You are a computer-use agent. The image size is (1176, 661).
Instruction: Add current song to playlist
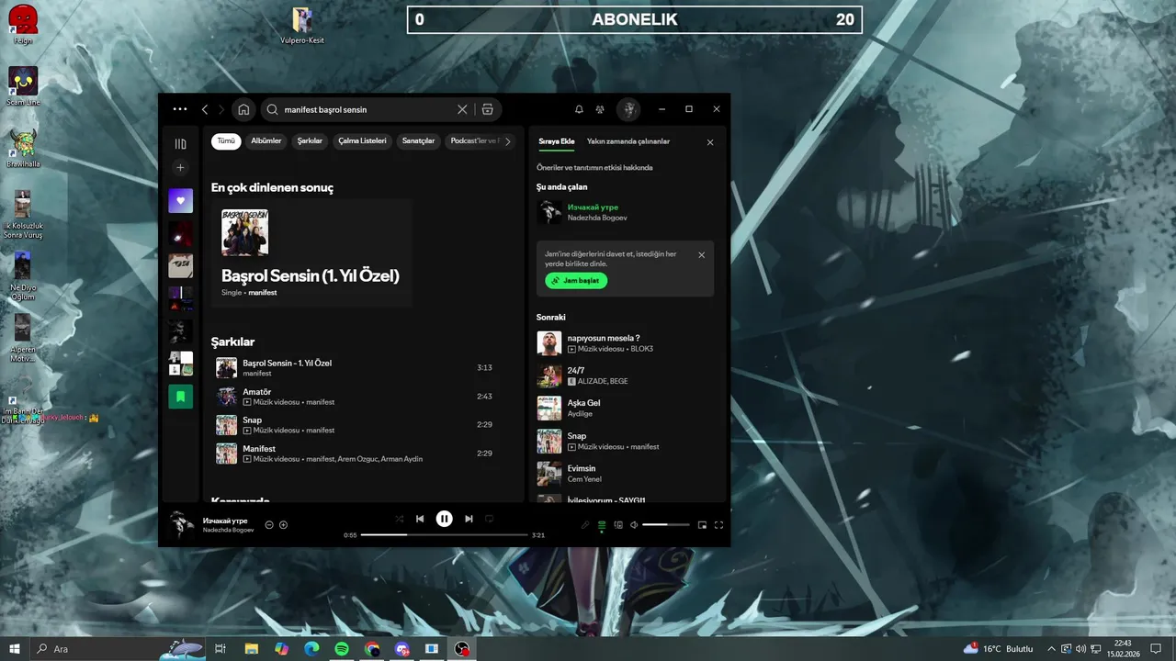[284, 525]
